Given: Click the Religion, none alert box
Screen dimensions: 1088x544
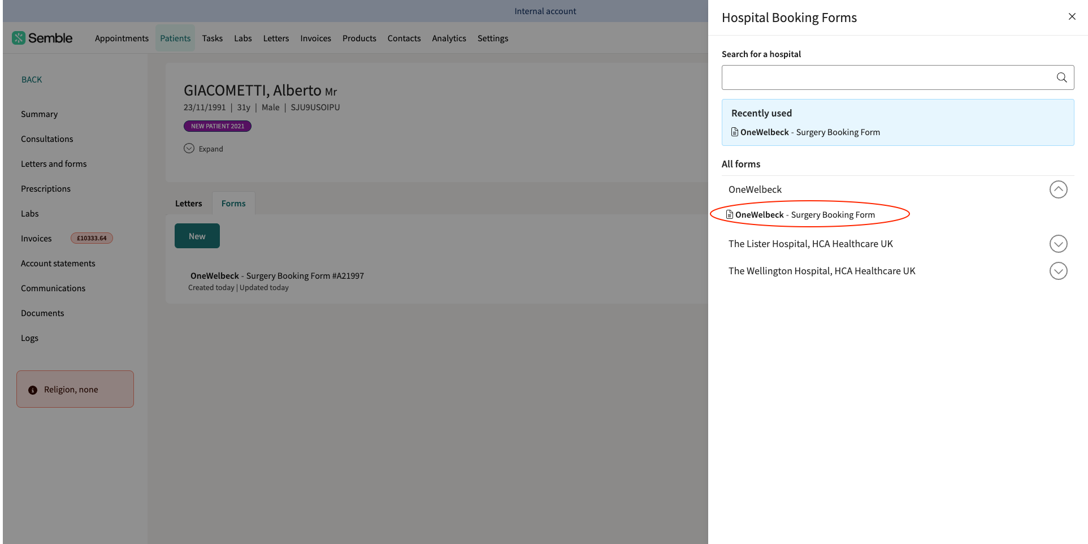Looking at the screenshot, I should [x=75, y=389].
